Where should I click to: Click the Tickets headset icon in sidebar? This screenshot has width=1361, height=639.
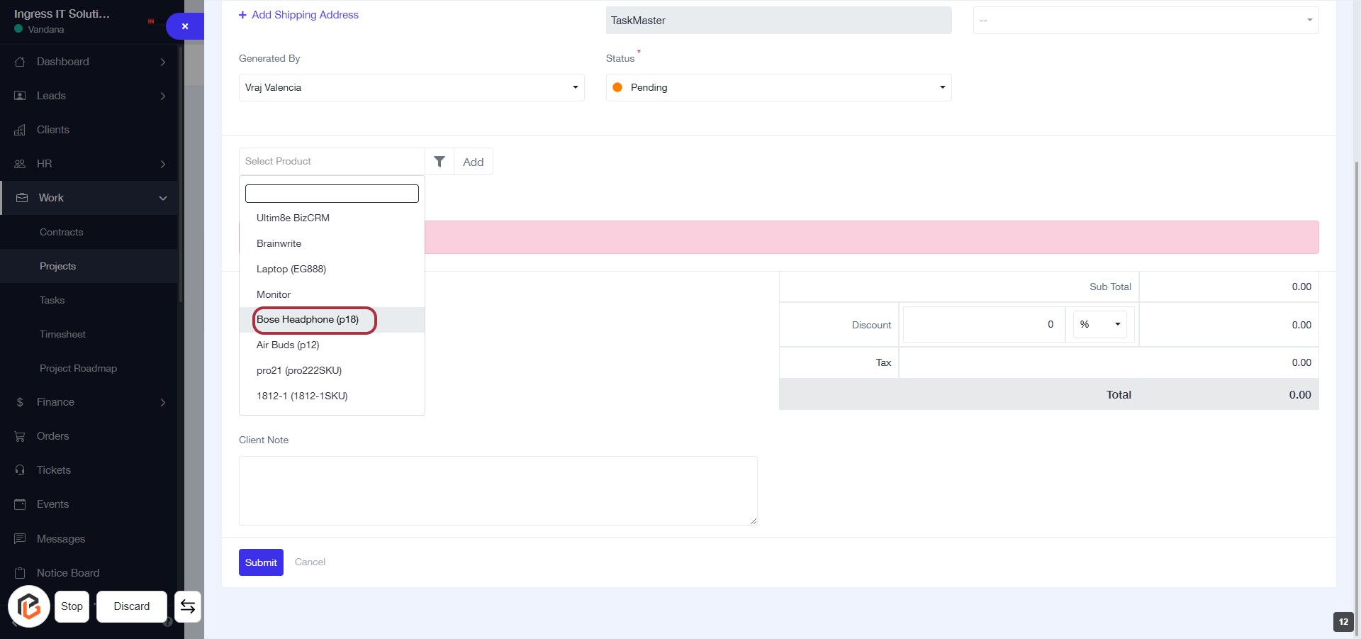[20, 470]
